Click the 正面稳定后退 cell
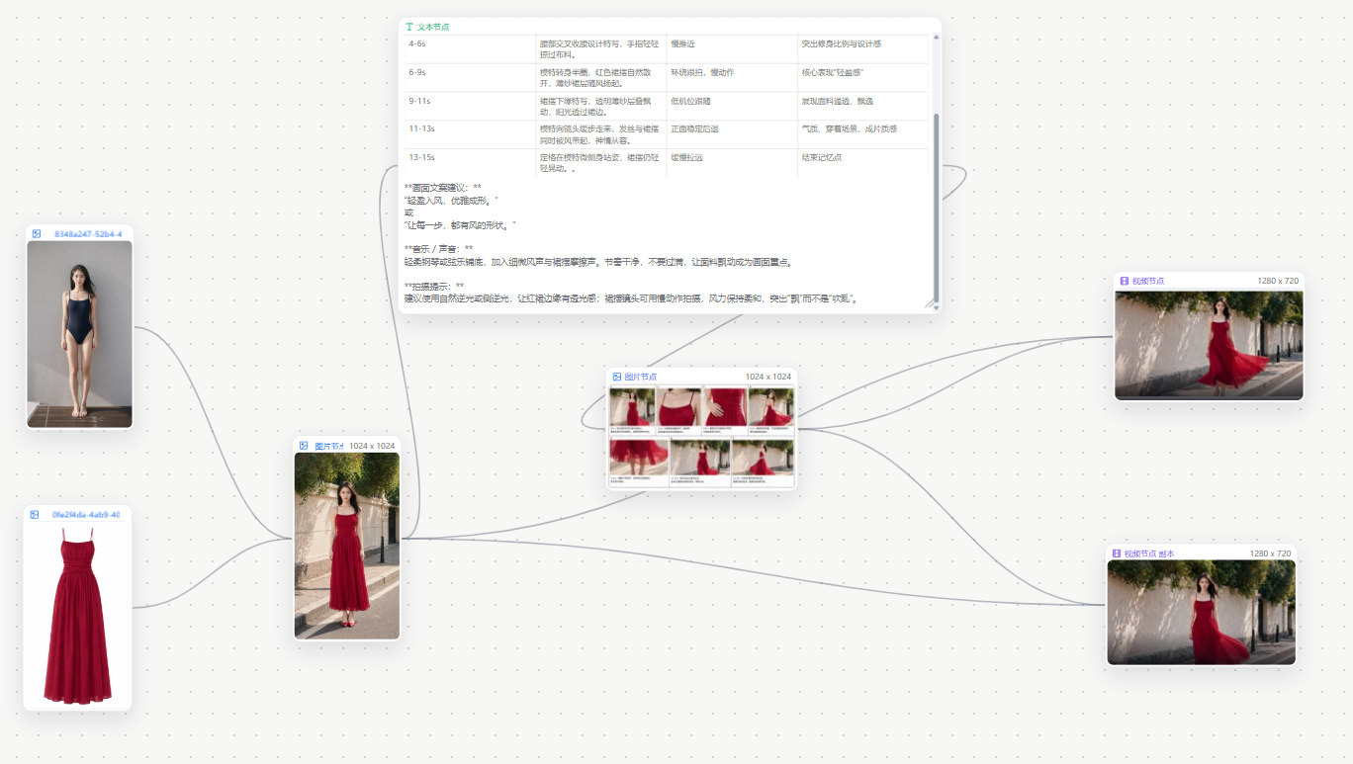Image resolution: width=1353 pixels, height=764 pixels. point(732,135)
